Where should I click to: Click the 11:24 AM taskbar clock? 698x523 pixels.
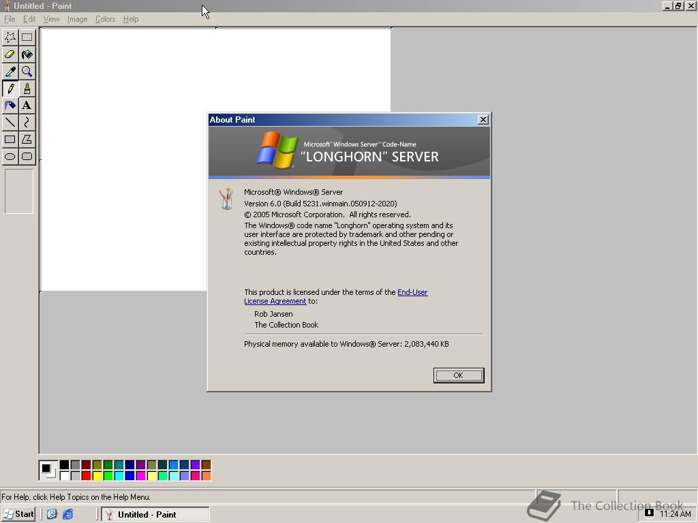(x=676, y=514)
